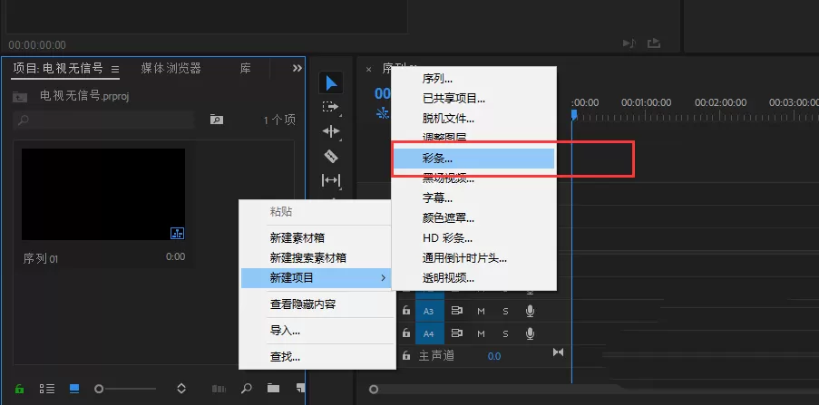Toggle the lock on track A4

pyautogui.click(x=406, y=333)
